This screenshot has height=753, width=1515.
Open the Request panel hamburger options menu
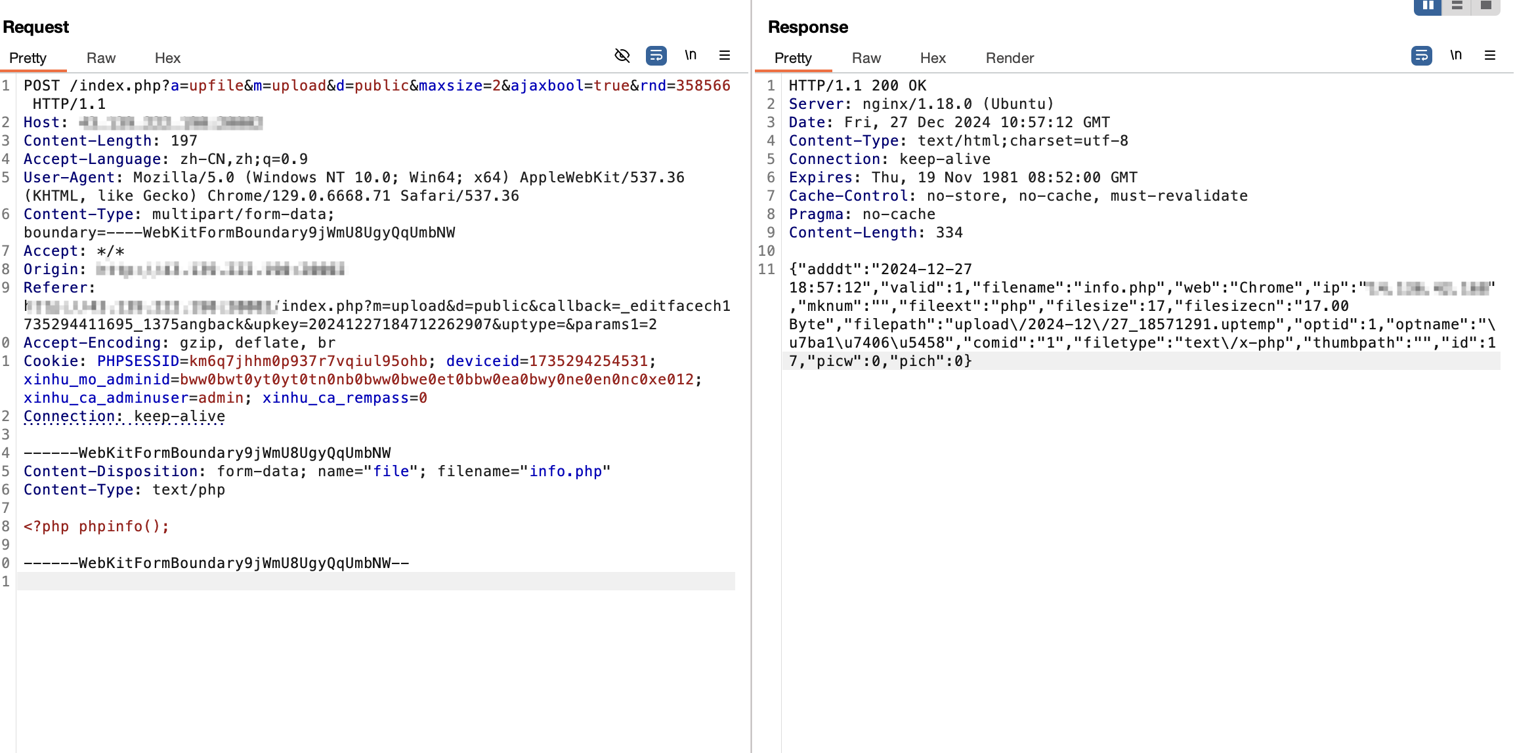[x=725, y=56]
